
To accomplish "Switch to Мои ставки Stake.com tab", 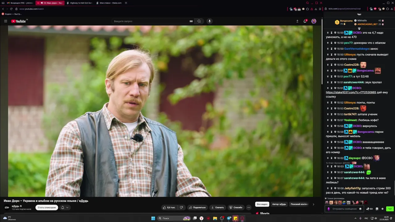I will [109, 3].
